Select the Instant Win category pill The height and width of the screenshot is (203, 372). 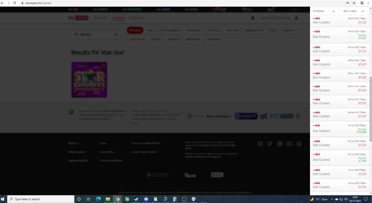point(214,39)
